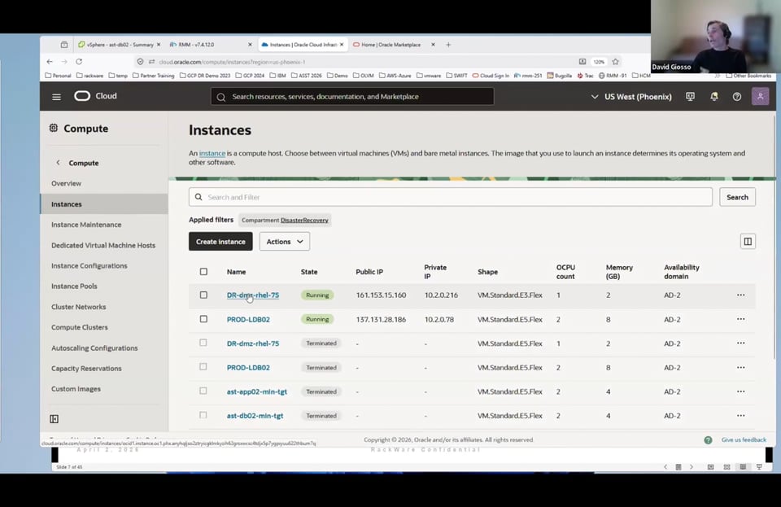Follow the 'instance' link in description
Image resolution: width=781 pixels, height=507 pixels.
coord(212,153)
